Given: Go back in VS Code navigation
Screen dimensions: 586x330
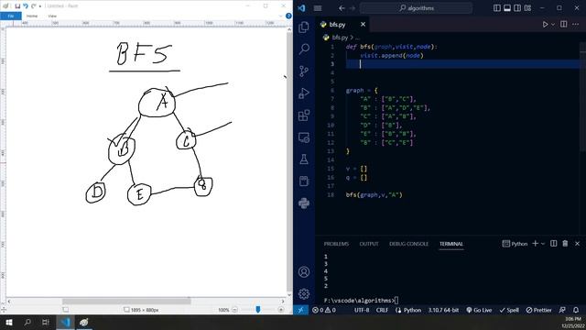Looking at the screenshot, I should [x=342, y=8].
